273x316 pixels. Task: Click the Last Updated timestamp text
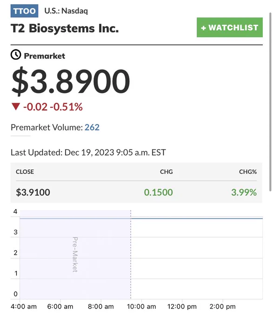(x=88, y=152)
